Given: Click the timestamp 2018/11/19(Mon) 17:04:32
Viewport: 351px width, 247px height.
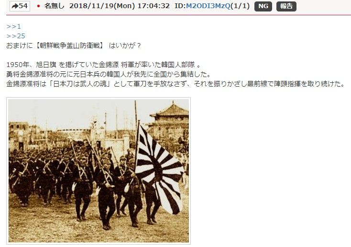Looking at the screenshot, I should [x=120, y=6].
